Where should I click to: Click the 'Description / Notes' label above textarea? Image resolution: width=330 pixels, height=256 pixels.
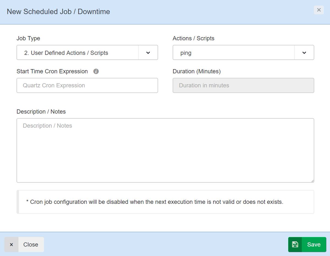click(x=41, y=112)
